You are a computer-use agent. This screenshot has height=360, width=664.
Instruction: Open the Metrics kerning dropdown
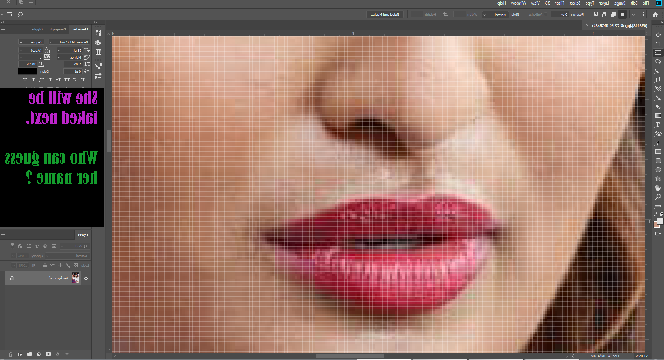[59, 57]
